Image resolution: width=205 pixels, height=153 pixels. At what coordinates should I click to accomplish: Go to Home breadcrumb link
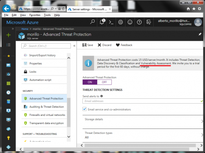coord(25,29)
